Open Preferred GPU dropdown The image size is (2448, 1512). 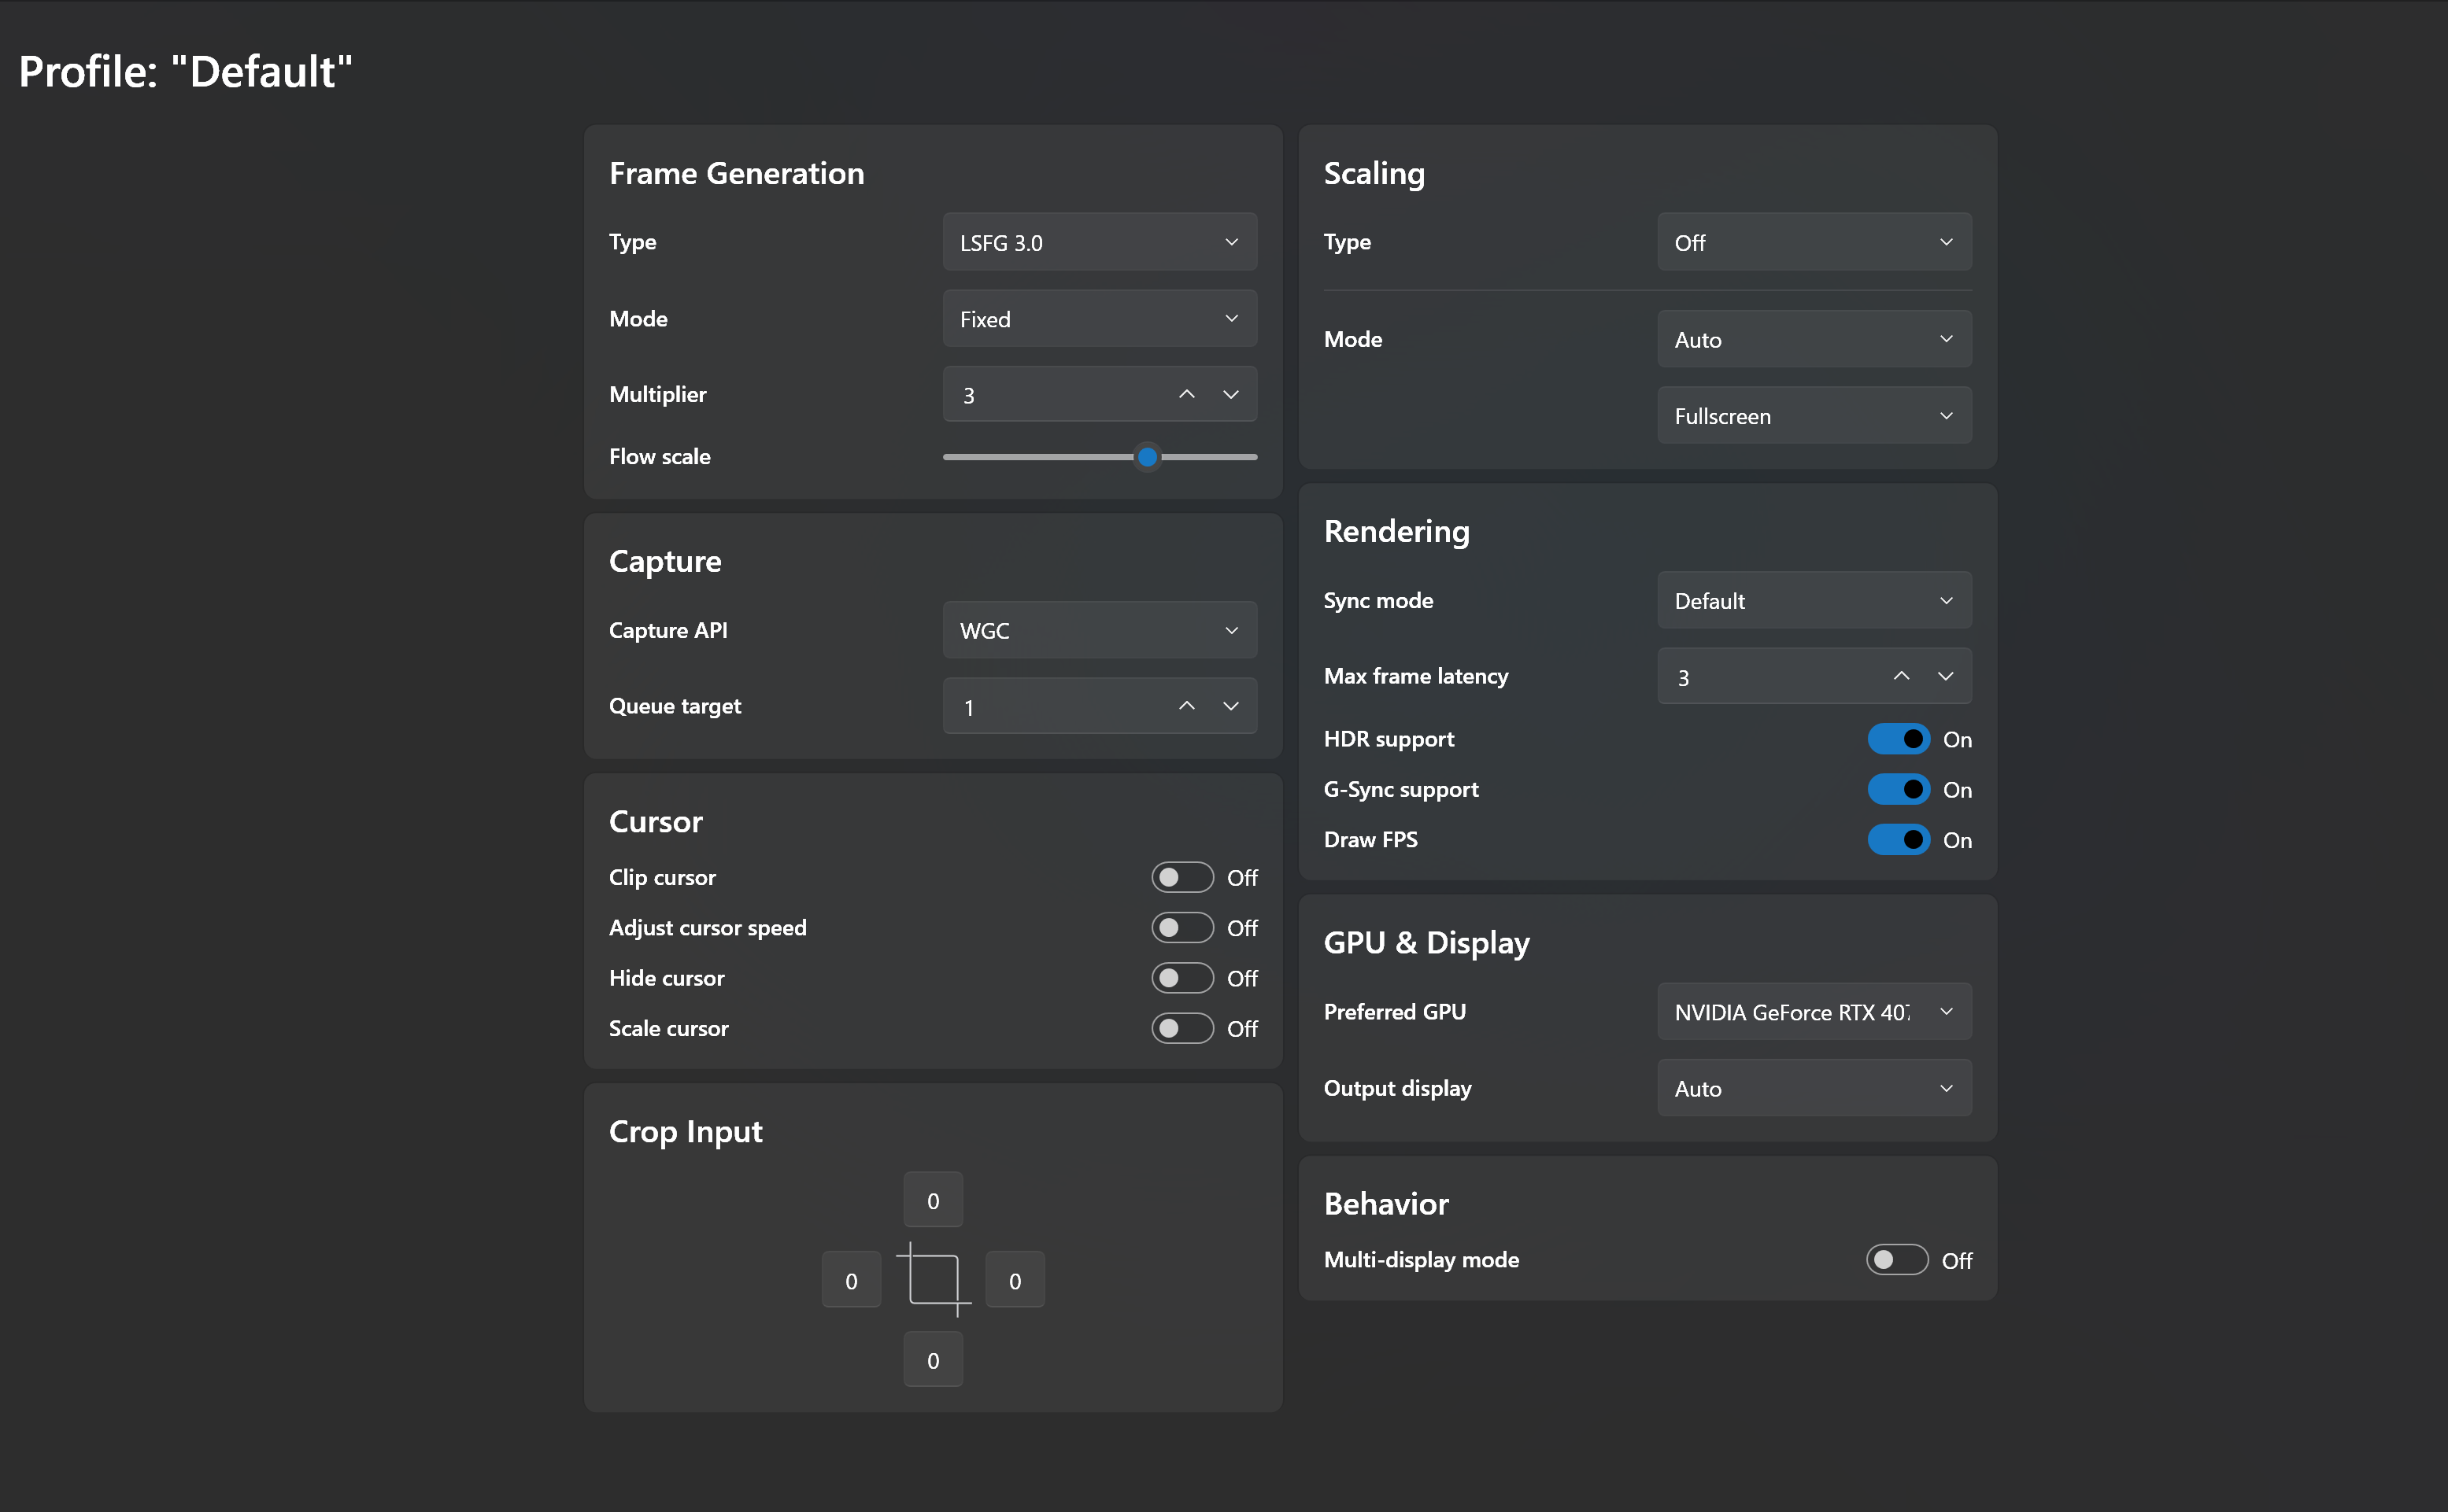(x=1813, y=1011)
